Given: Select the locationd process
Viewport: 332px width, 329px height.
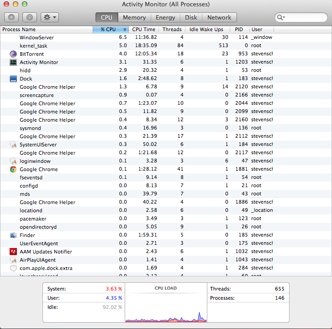Looking at the screenshot, I should tap(166, 210).
